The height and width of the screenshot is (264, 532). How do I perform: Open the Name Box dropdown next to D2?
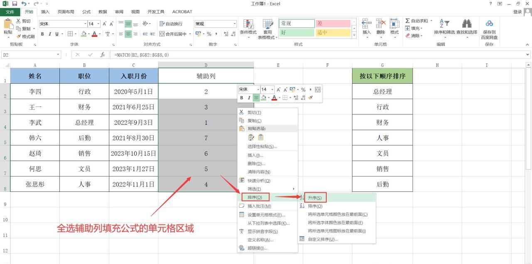[x=59, y=55]
